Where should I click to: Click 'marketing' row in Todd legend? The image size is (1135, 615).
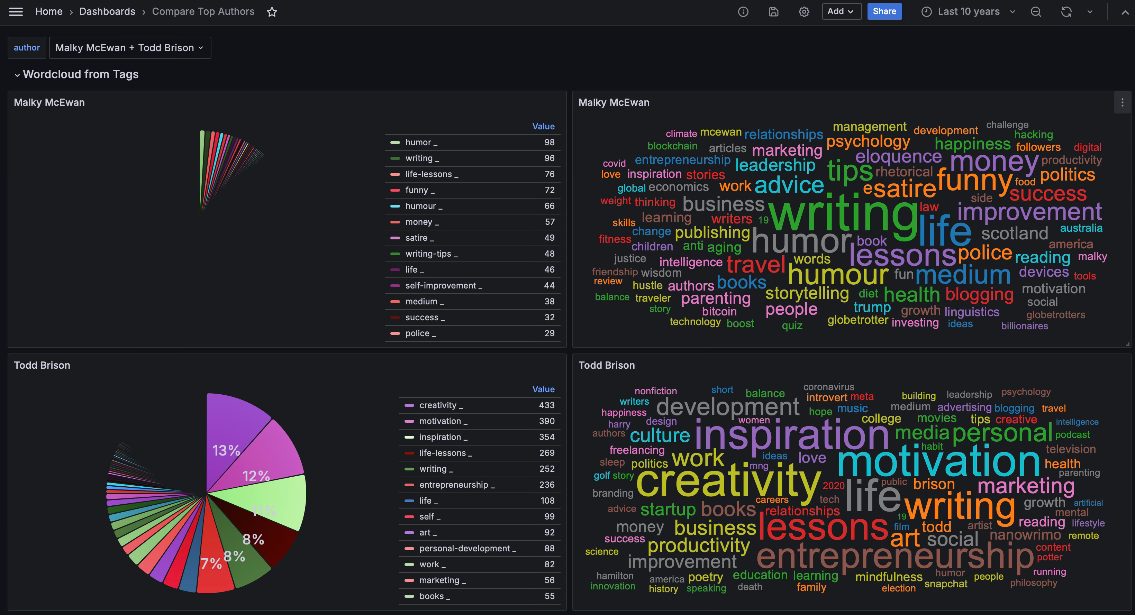(479, 580)
